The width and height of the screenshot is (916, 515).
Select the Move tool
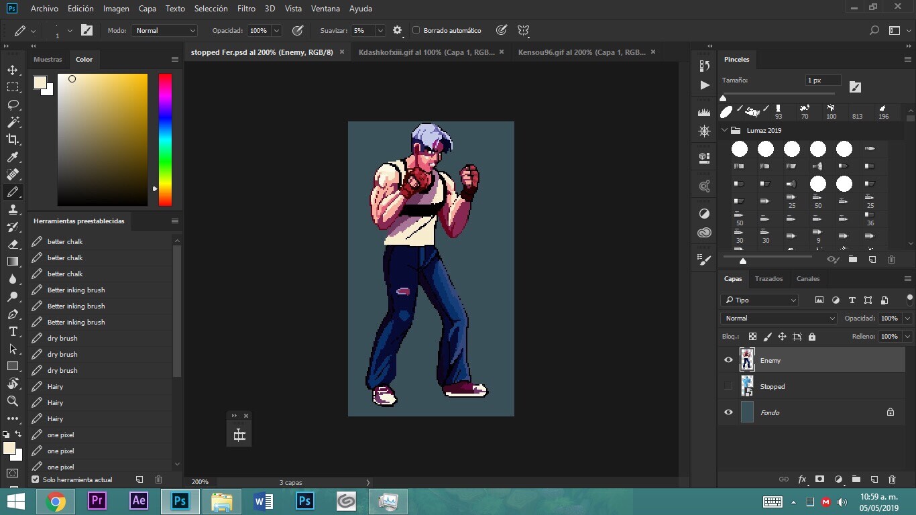[x=13, y=70]
